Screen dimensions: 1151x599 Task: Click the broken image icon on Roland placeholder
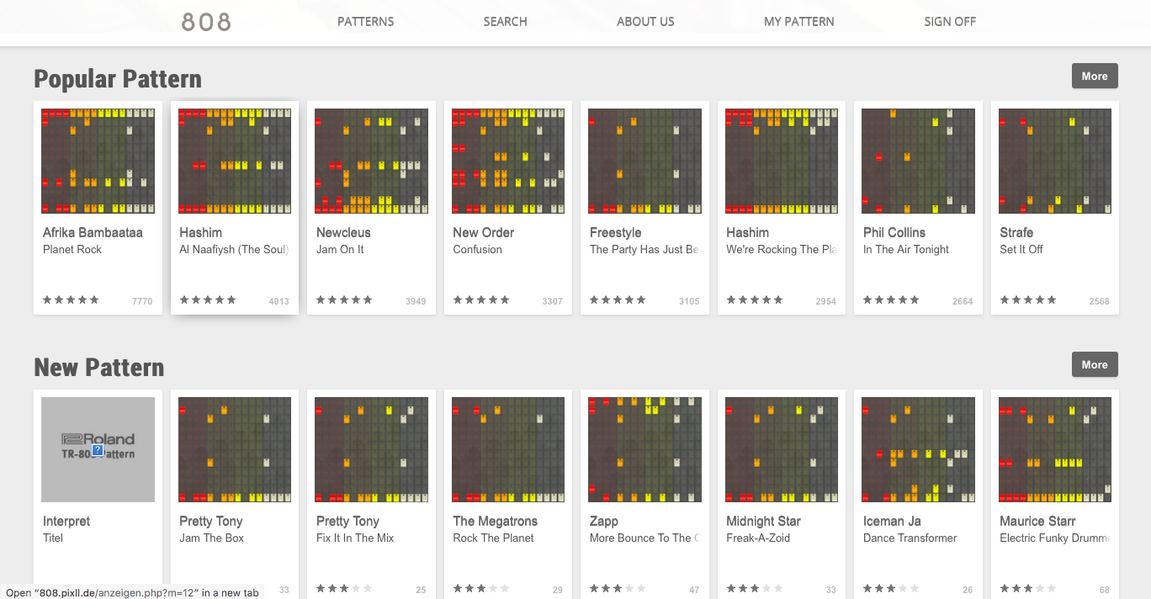click(98, 451)
